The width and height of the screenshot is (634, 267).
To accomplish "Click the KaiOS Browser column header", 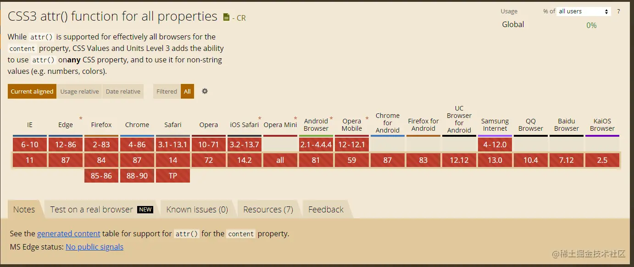I will coord(602,125).
